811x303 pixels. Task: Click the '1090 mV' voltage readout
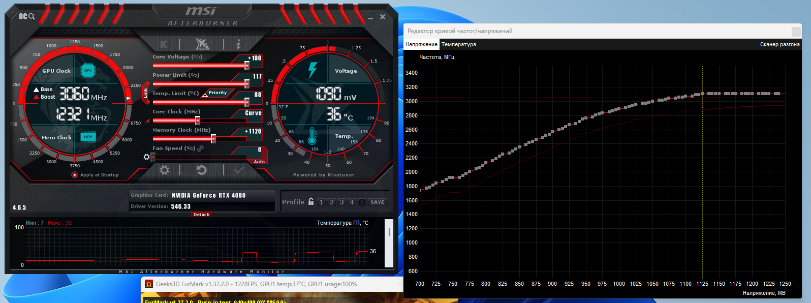pos(336,94)
